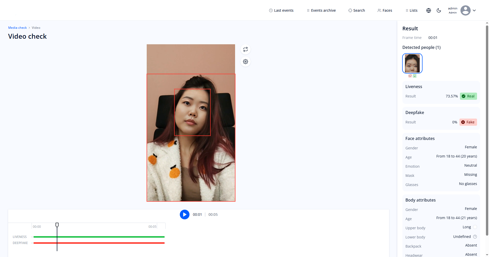Image resolution: width=489 pixels, height=257 pixels.
Task: Expand the Upper body info circle
Action: (x=475, y=227)
